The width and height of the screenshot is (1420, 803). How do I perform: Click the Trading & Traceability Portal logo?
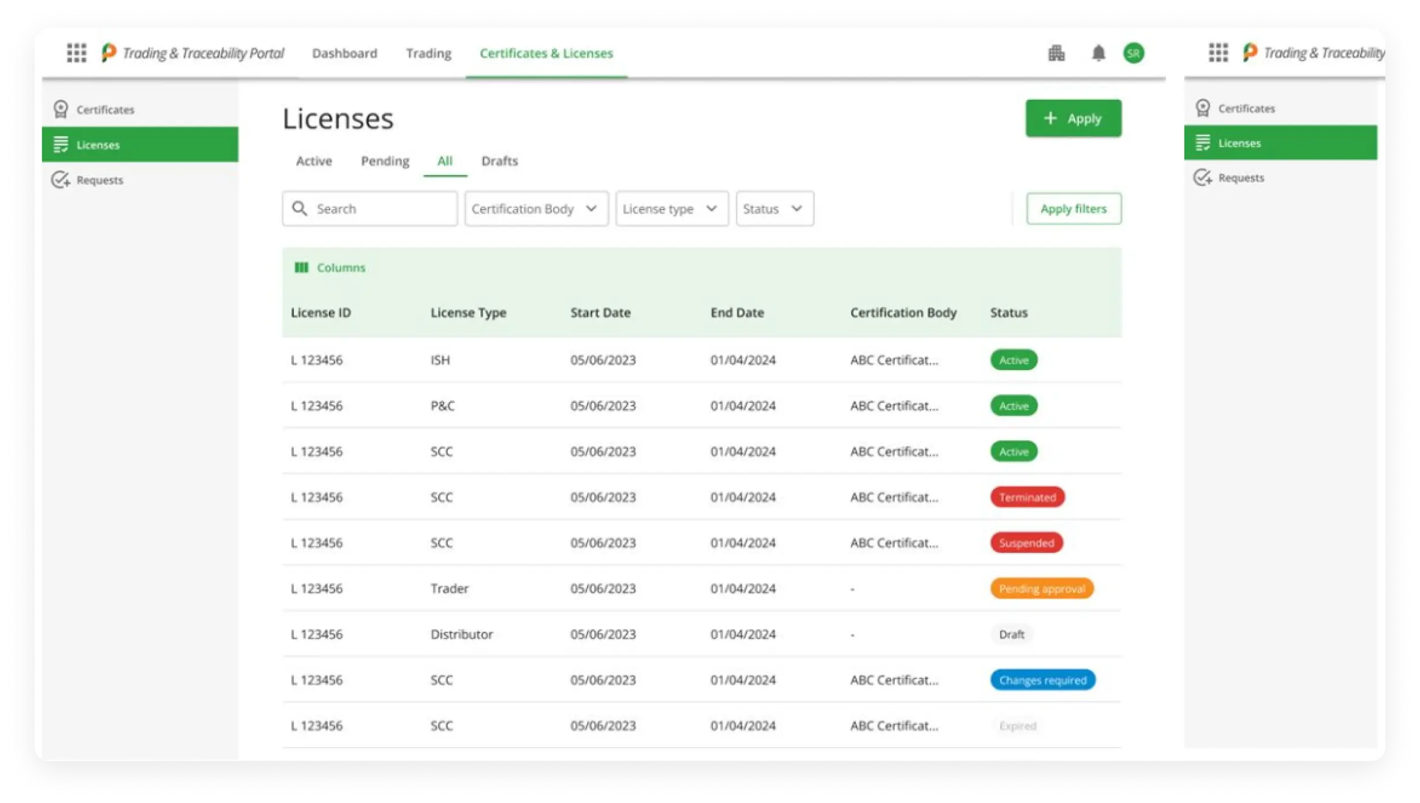pyautogui.click(x=109, y=53)
